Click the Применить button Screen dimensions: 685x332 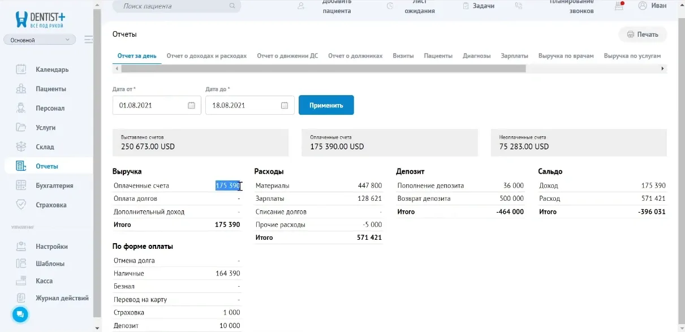[326, 105]
